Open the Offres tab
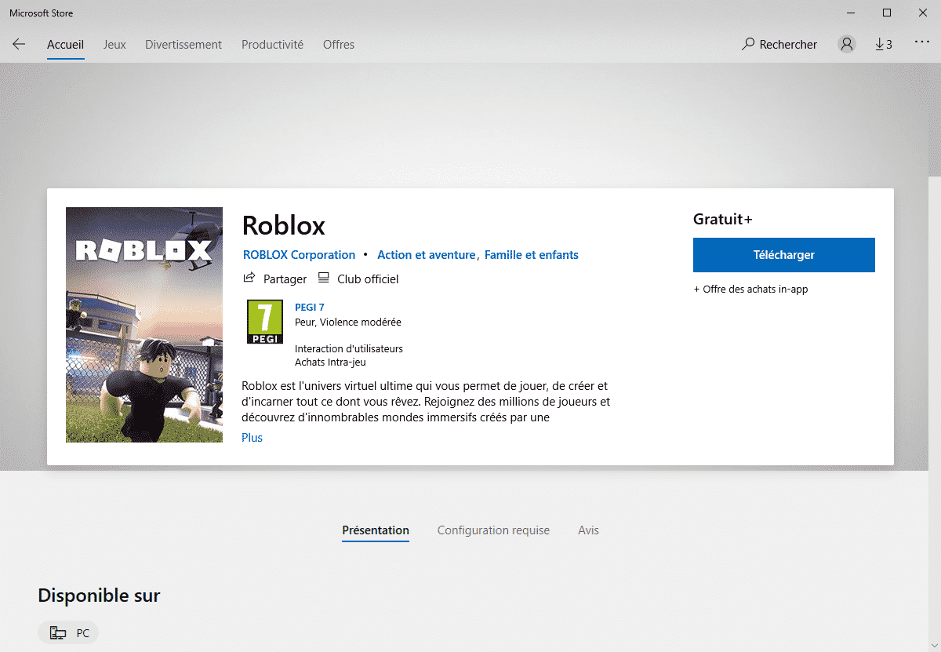 point(339,45)
